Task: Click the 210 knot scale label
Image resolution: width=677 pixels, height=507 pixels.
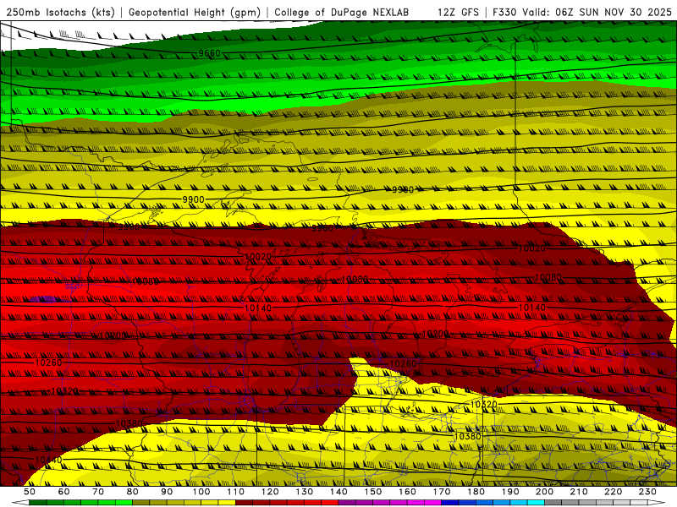Action: tap(579, 492)
